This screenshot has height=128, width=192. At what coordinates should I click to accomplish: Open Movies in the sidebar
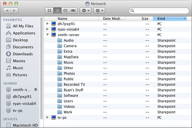tap(16, 61)
